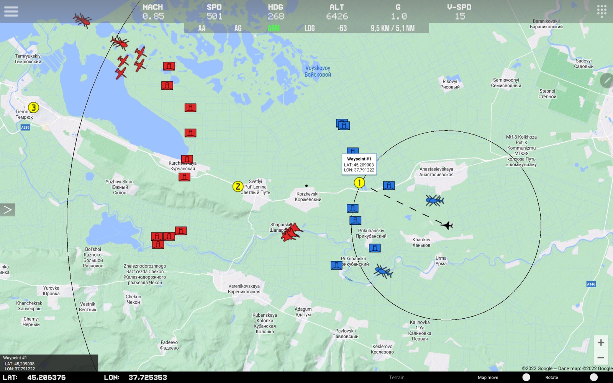The height and width of the screenshot is (383, 613).
Task: Click the -63 value in the header
Action: (x=342, y=28)
